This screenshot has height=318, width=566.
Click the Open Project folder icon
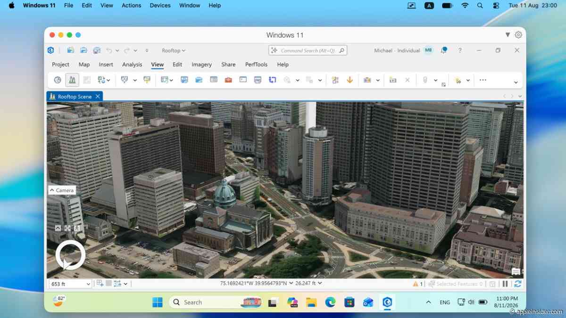click(x=84, y=50)
